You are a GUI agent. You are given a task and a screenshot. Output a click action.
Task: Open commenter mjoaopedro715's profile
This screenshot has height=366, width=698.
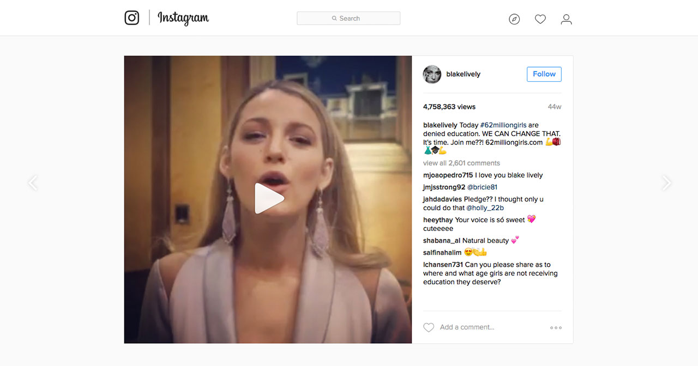click(448, 175)
